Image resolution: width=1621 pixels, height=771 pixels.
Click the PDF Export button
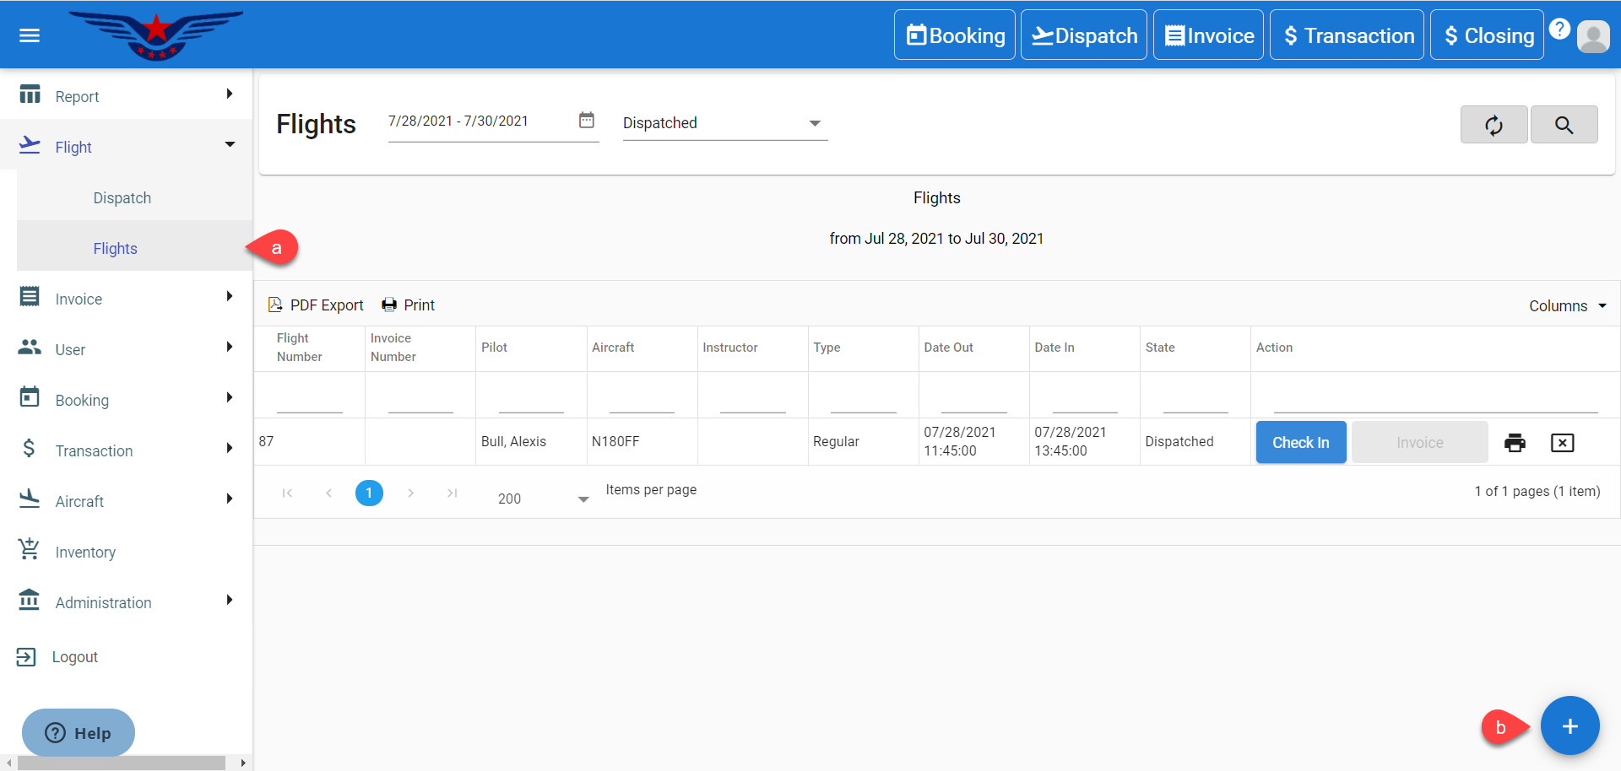[316, 305]
